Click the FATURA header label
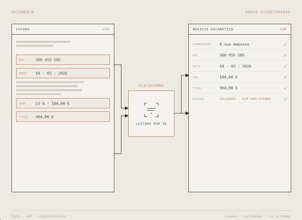This screenshot has height=220, width=302. (x=23, y=29)
